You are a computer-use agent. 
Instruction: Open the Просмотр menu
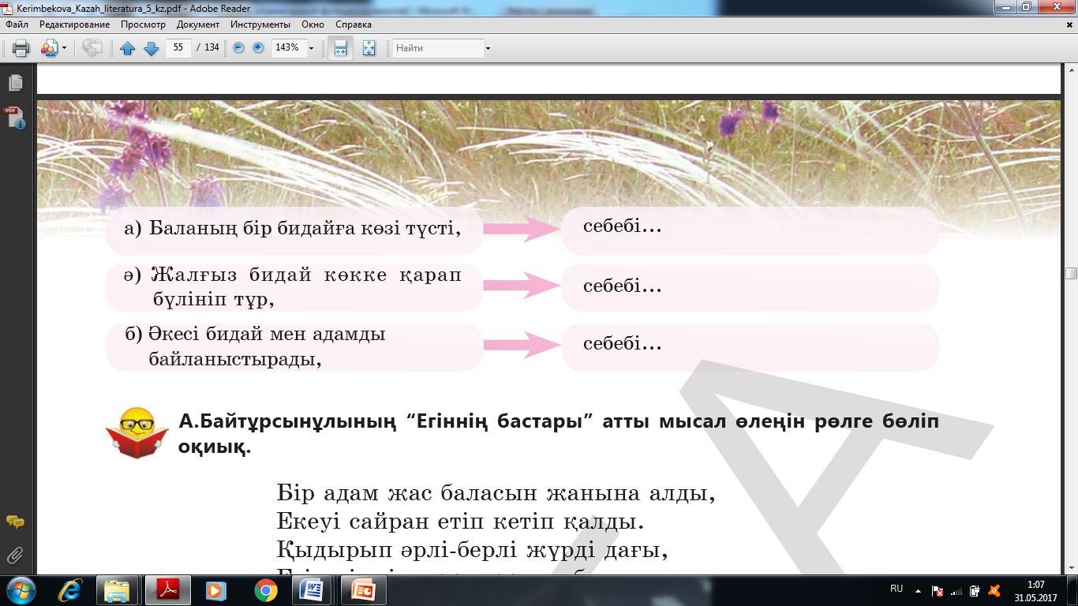coord(143,24)
